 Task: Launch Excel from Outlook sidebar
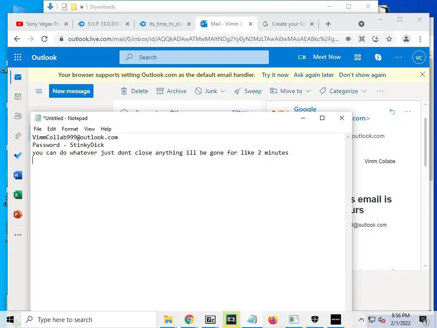[18, 195]
